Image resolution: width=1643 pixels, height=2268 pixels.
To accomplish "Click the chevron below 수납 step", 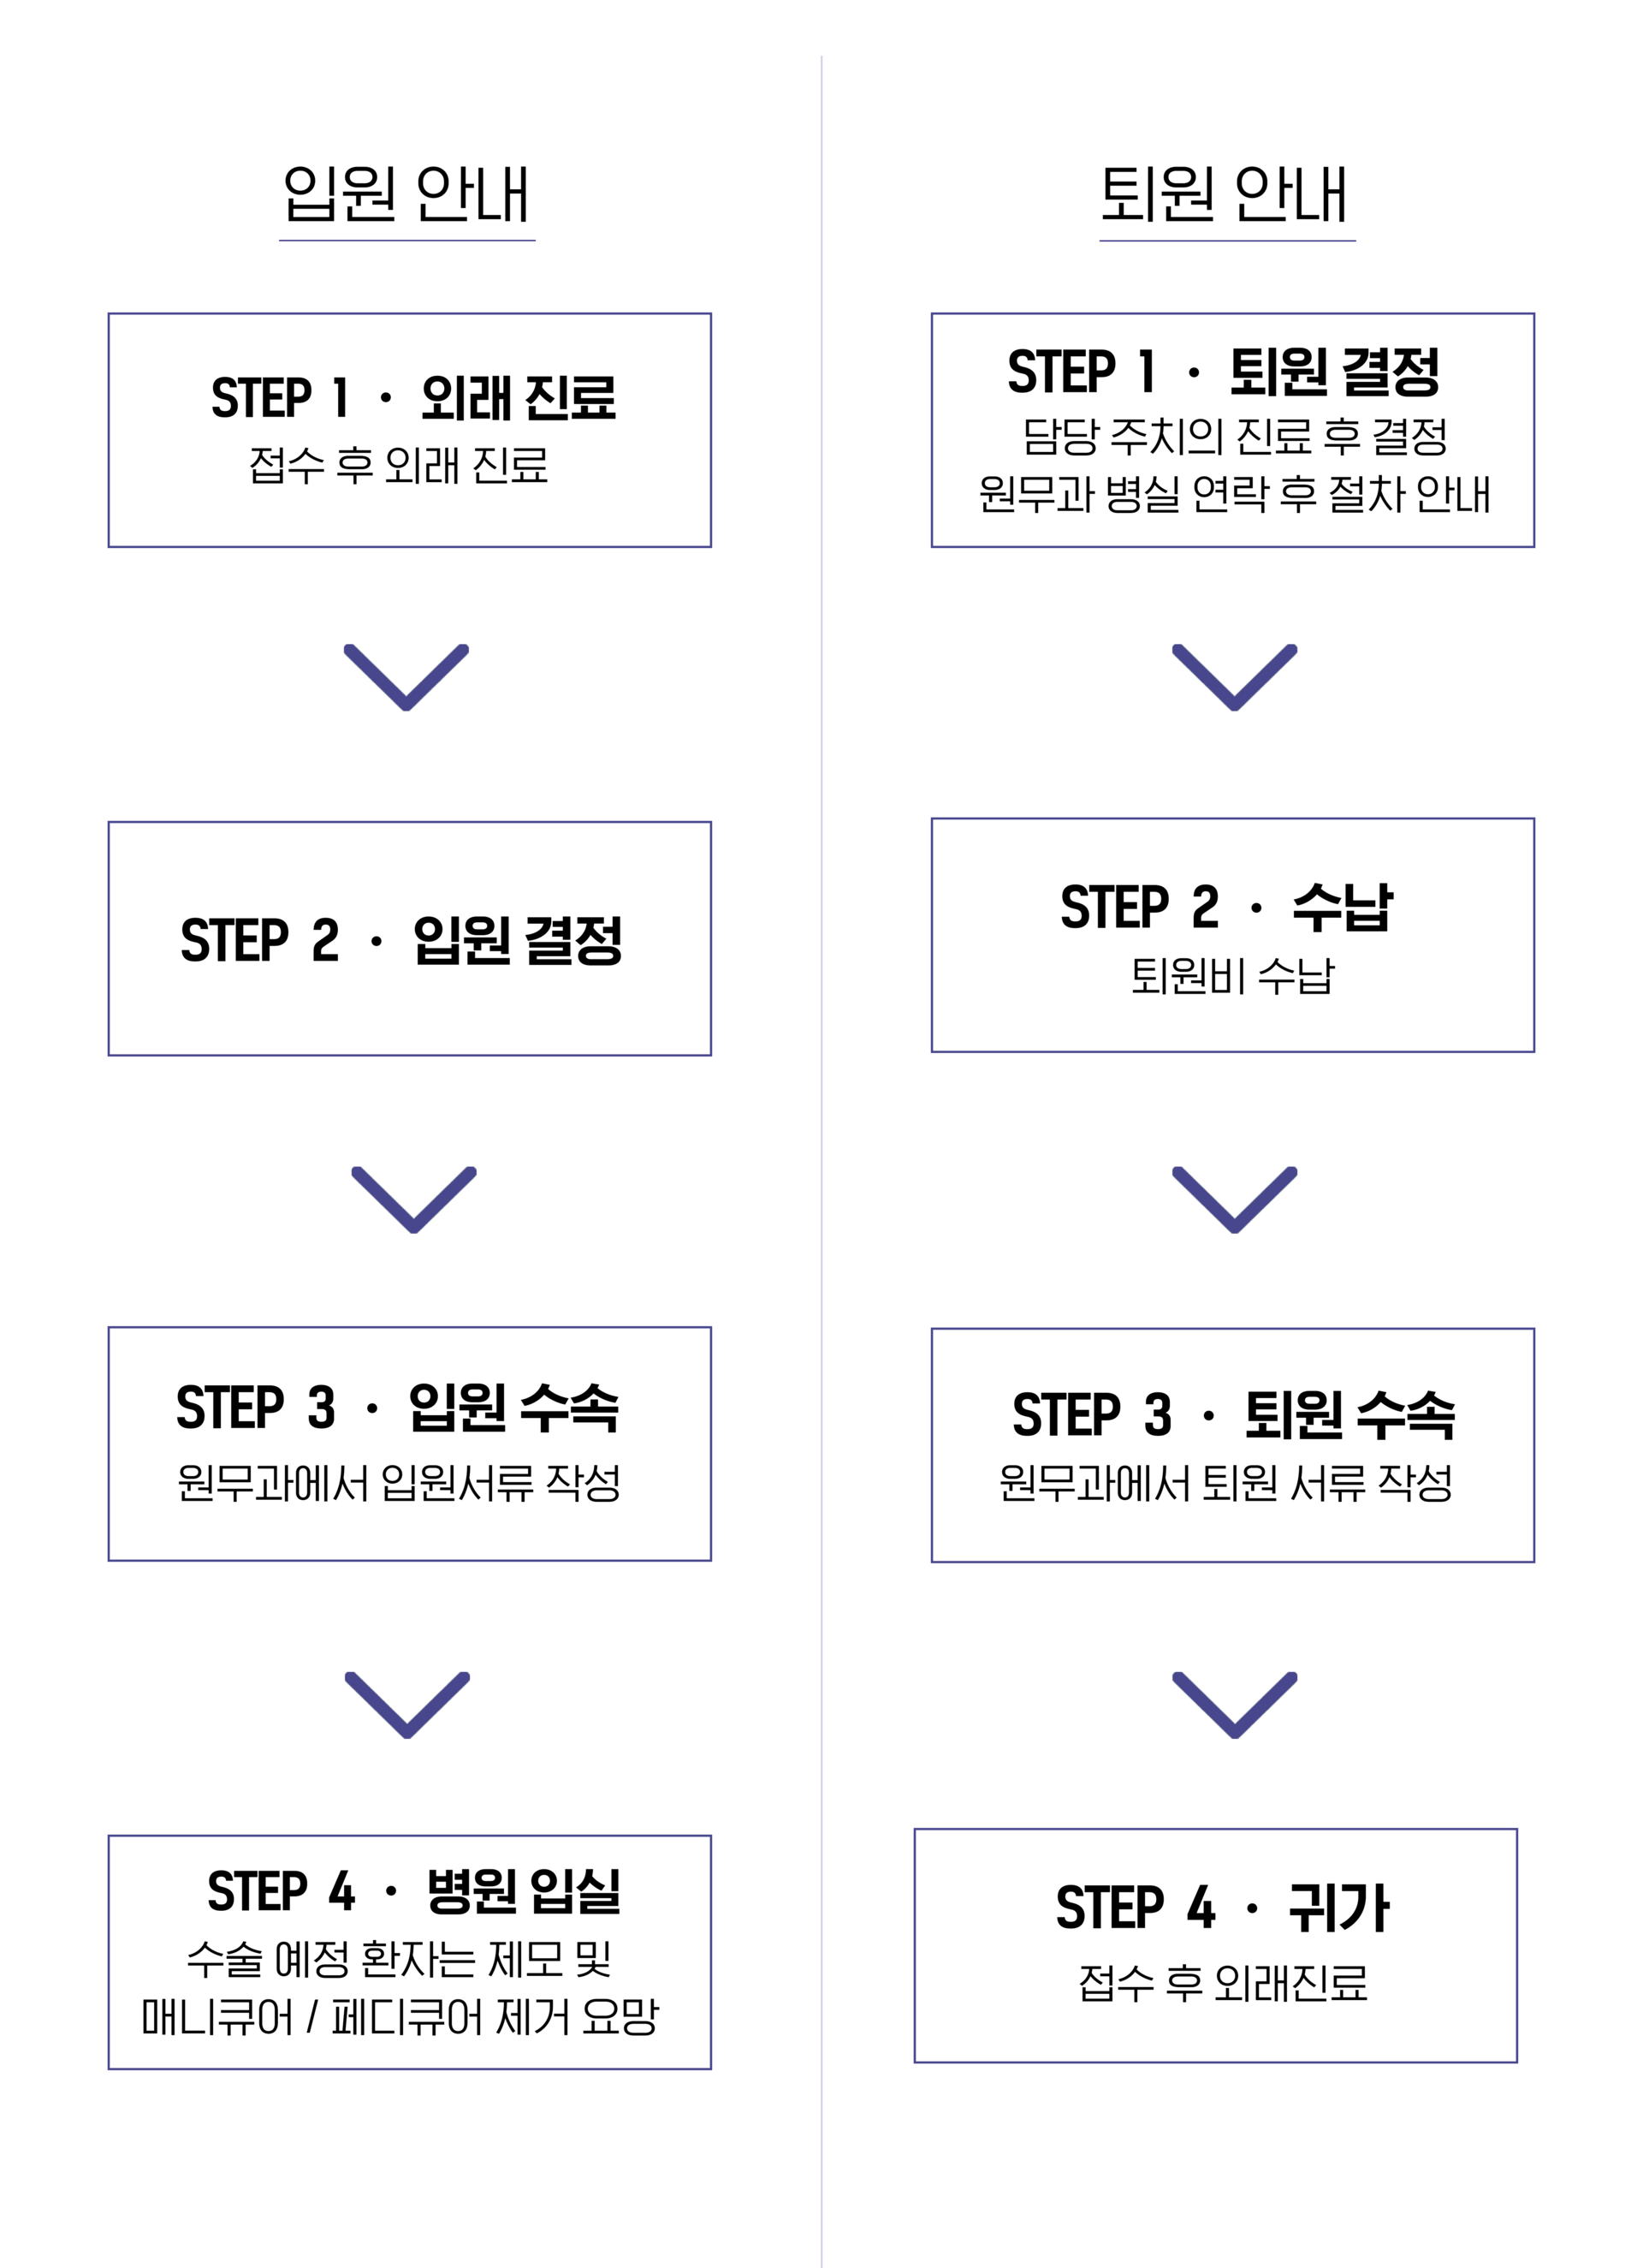I will point(1234,1199).
